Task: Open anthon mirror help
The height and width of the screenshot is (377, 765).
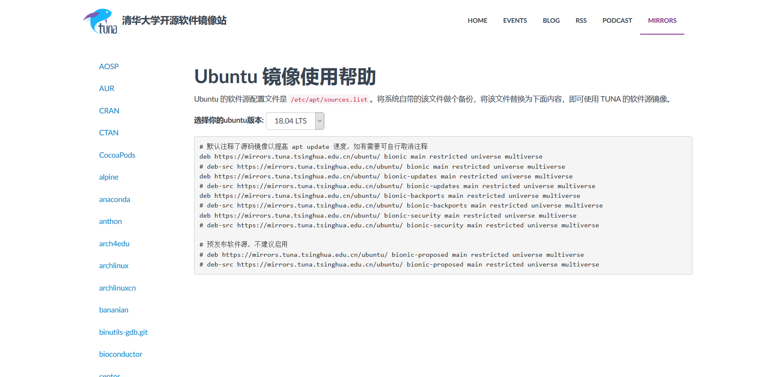Action: [111, 221]
